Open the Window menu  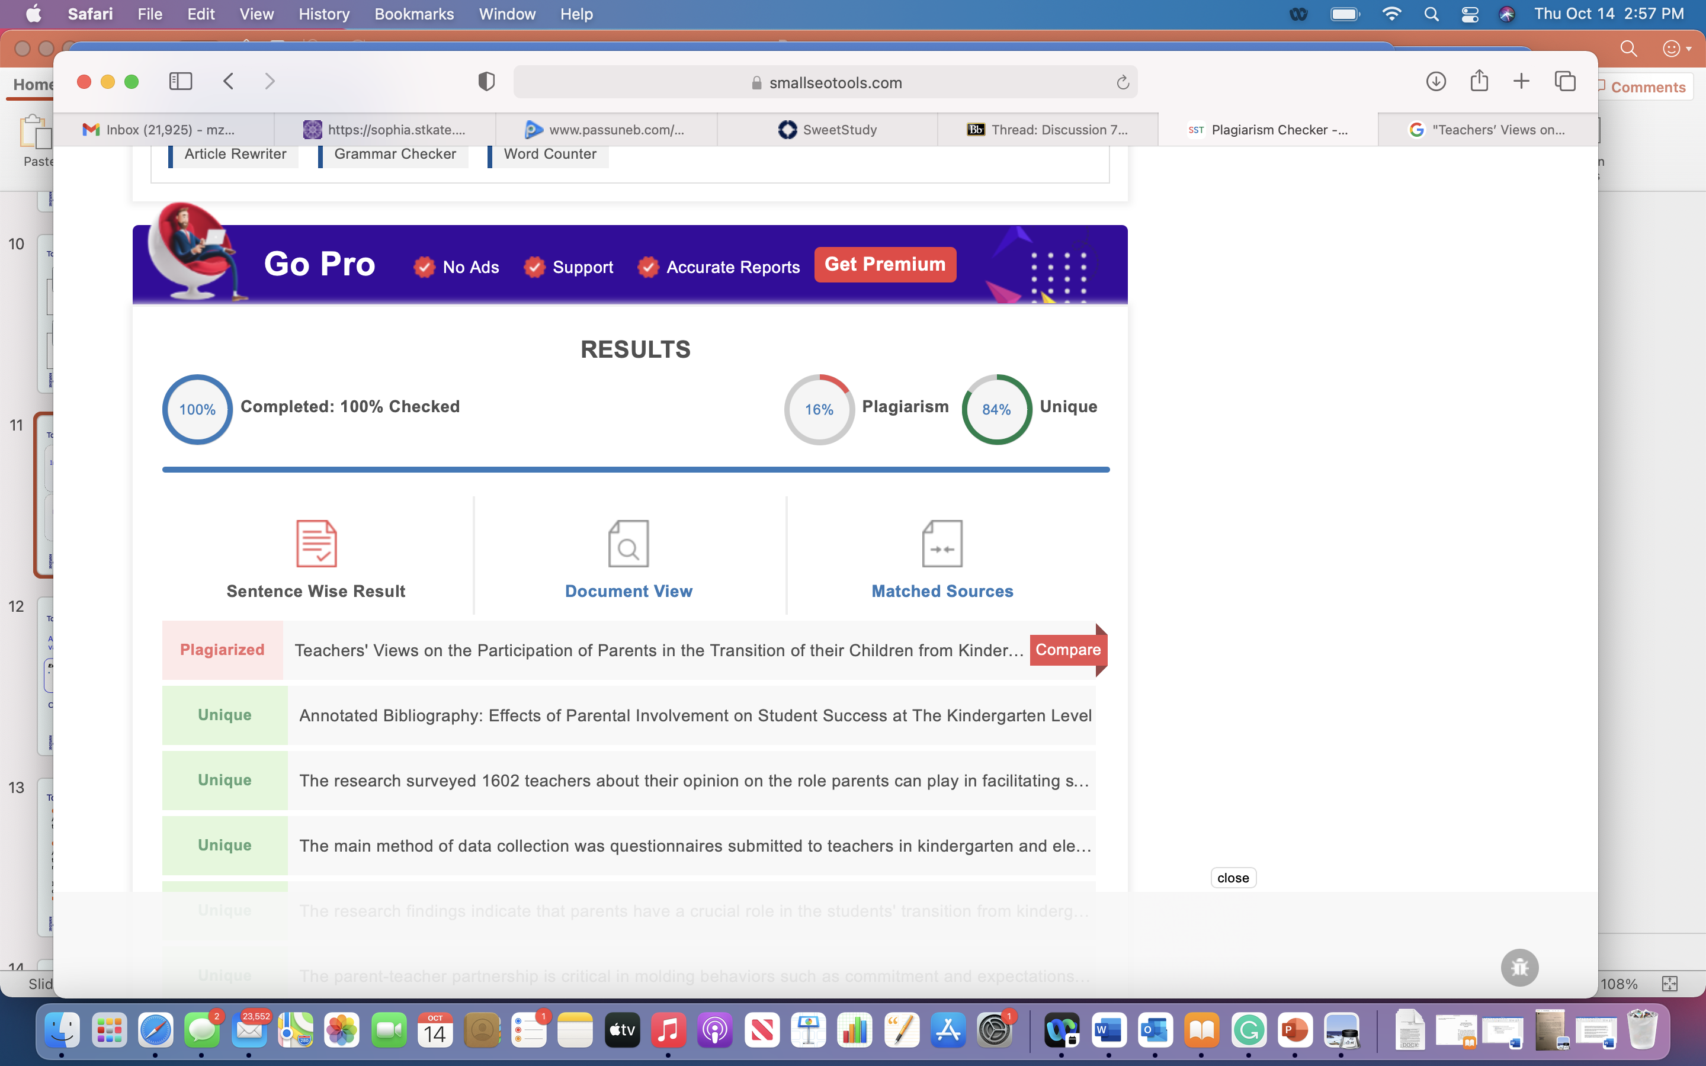pyautogui.click(x=507, y=14)
